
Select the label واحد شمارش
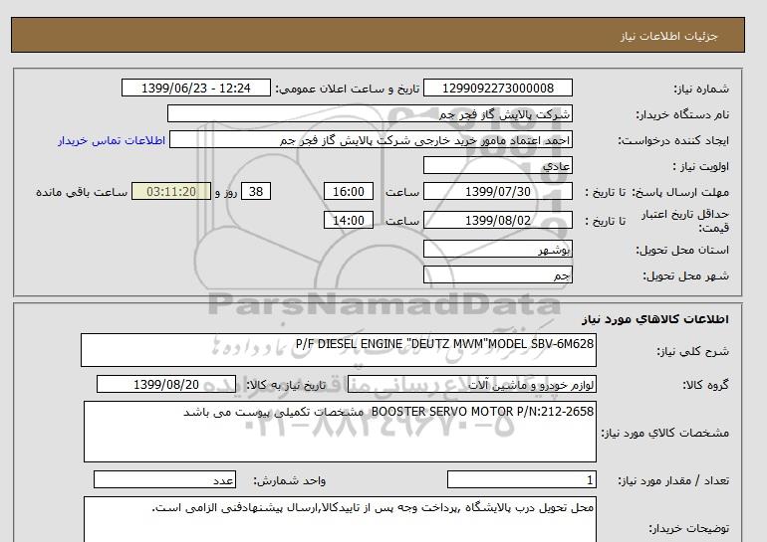290,481
